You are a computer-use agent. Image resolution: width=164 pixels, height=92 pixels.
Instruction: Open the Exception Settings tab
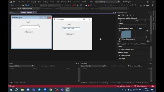point(102,83)
